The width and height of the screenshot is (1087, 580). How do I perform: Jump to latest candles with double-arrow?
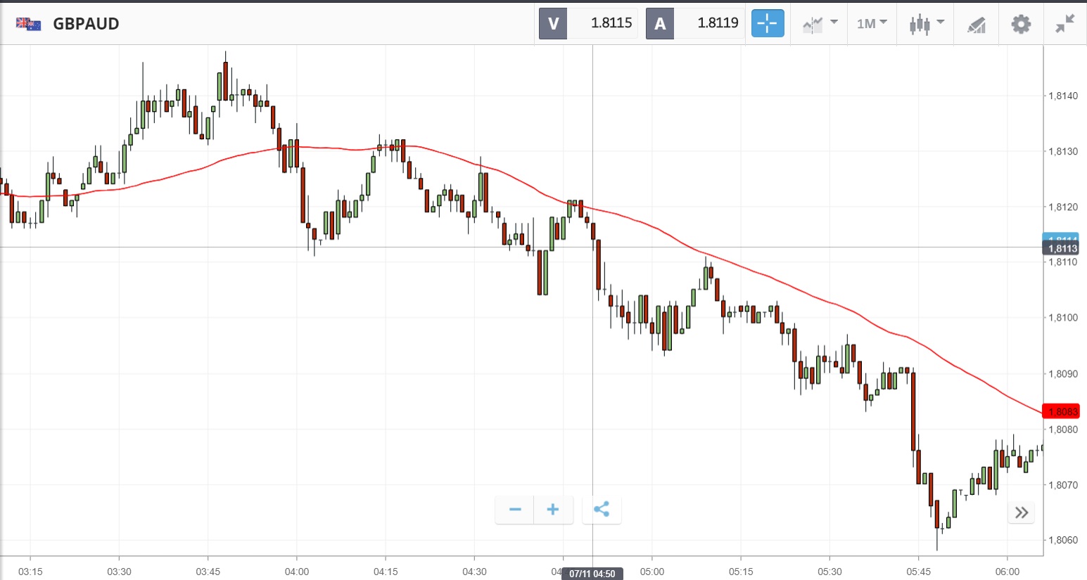(1022, 513)
